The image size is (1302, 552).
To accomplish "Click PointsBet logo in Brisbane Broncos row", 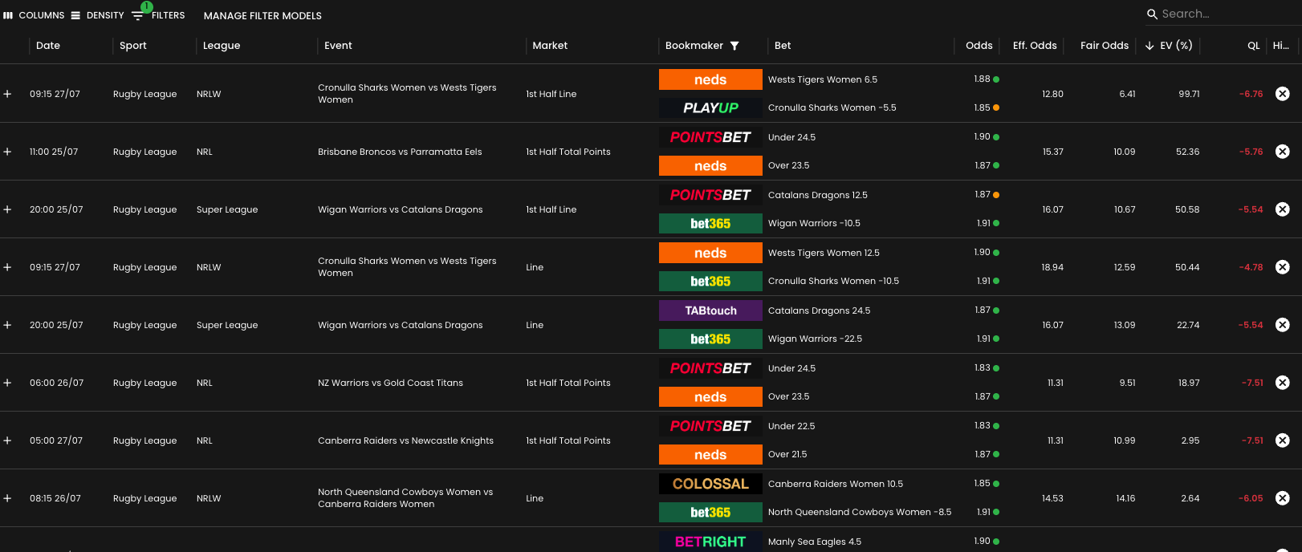I will click(x=710, y=137).
